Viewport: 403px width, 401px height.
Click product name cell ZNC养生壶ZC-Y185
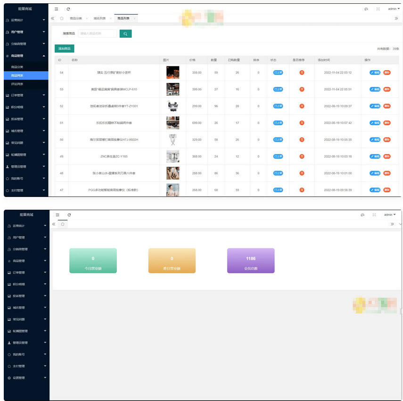click(x=114, y=156)
